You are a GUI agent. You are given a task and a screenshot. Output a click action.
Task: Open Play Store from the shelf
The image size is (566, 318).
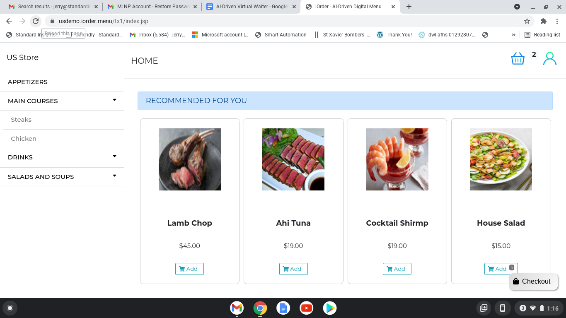coord(330,308)
